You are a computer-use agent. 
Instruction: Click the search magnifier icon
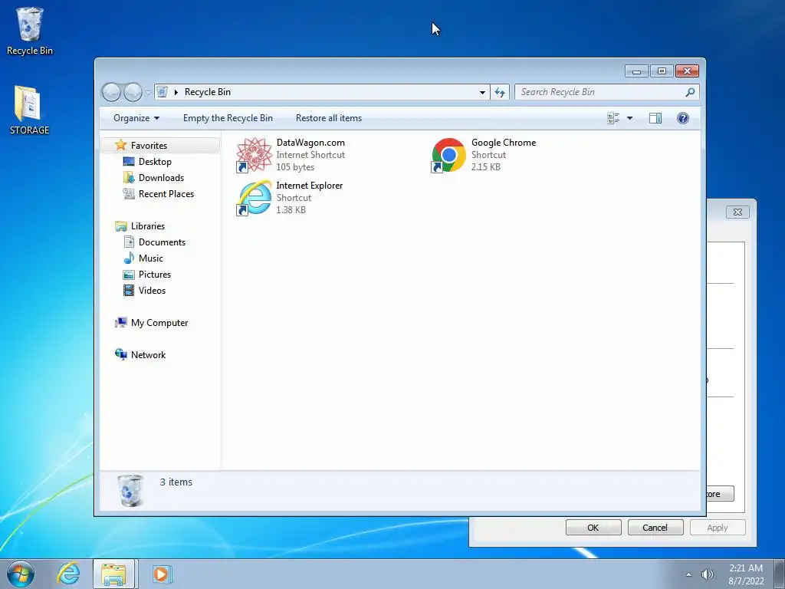[690, 92]
